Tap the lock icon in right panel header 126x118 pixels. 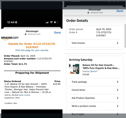click(x=88, y=12)
